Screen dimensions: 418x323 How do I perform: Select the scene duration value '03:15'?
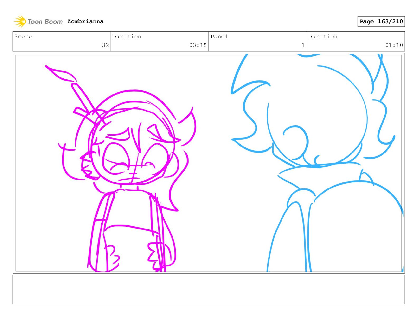[198, 45]
